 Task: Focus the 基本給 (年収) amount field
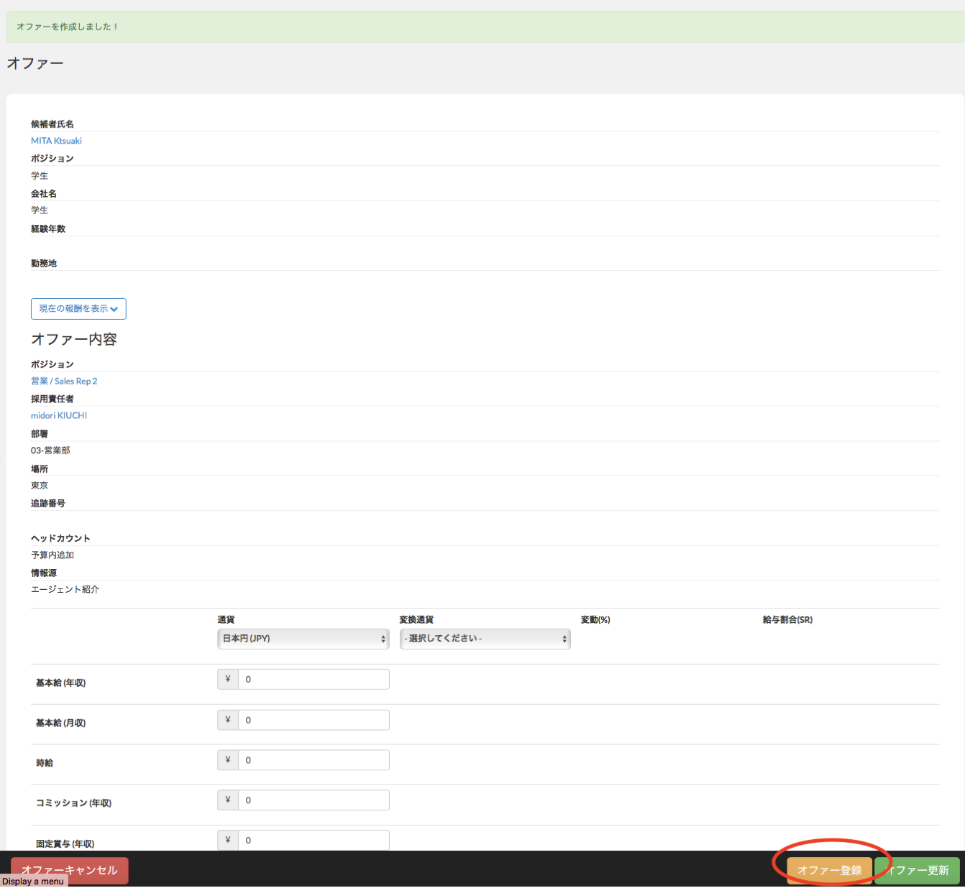click(314, 679)
